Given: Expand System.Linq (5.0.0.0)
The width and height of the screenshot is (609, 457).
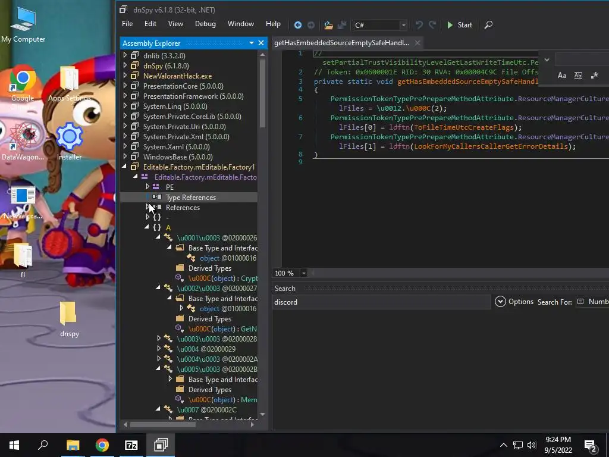Looking at the screenshot, I should click(x=125, y=106).
